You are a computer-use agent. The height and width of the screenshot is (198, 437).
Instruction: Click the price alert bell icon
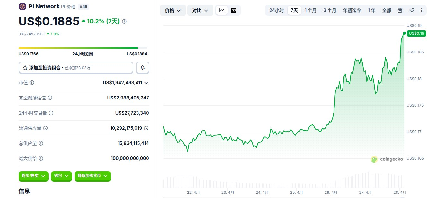(x=143, y=68)
